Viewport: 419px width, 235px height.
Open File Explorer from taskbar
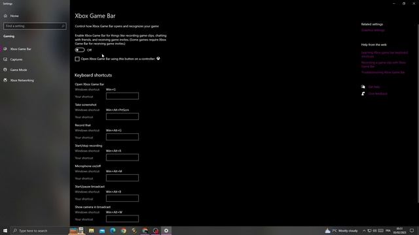coord(92,230)
